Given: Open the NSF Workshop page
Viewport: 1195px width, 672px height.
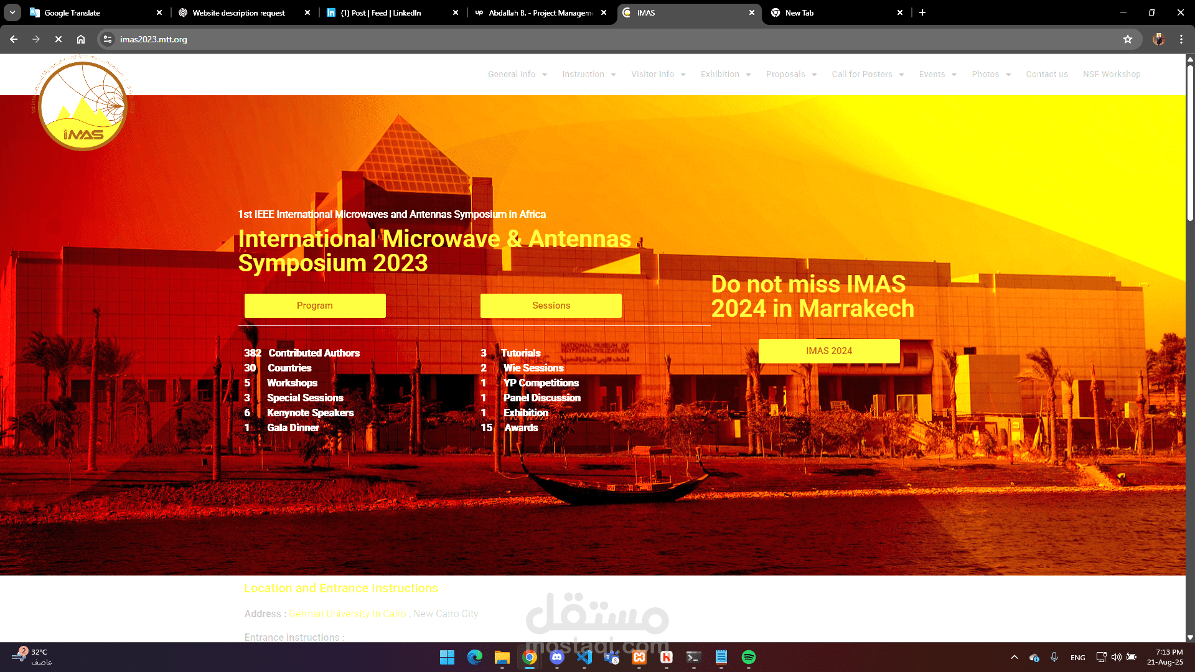Looking at the screenshot, I should (x=1112, y=74).
